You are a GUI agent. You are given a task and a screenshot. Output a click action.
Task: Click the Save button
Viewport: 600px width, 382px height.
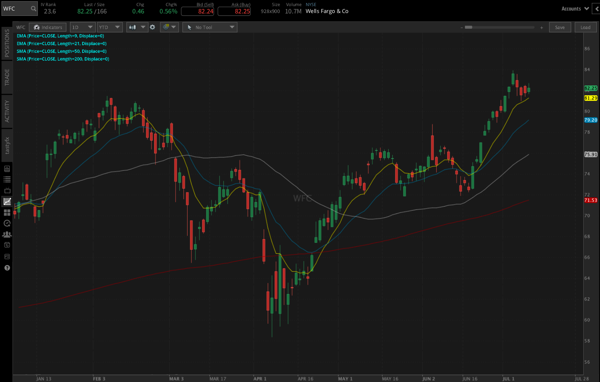(560, 27)
